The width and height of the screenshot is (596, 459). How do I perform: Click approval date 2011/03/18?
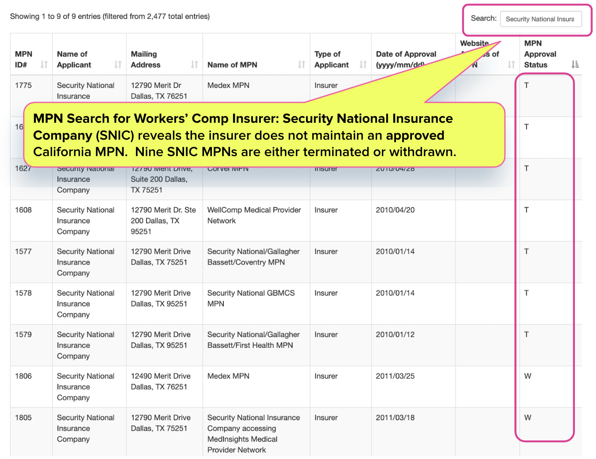click(x=396, y=418)
